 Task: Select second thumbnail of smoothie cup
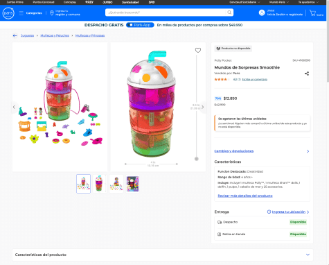(x=100, y=184)
